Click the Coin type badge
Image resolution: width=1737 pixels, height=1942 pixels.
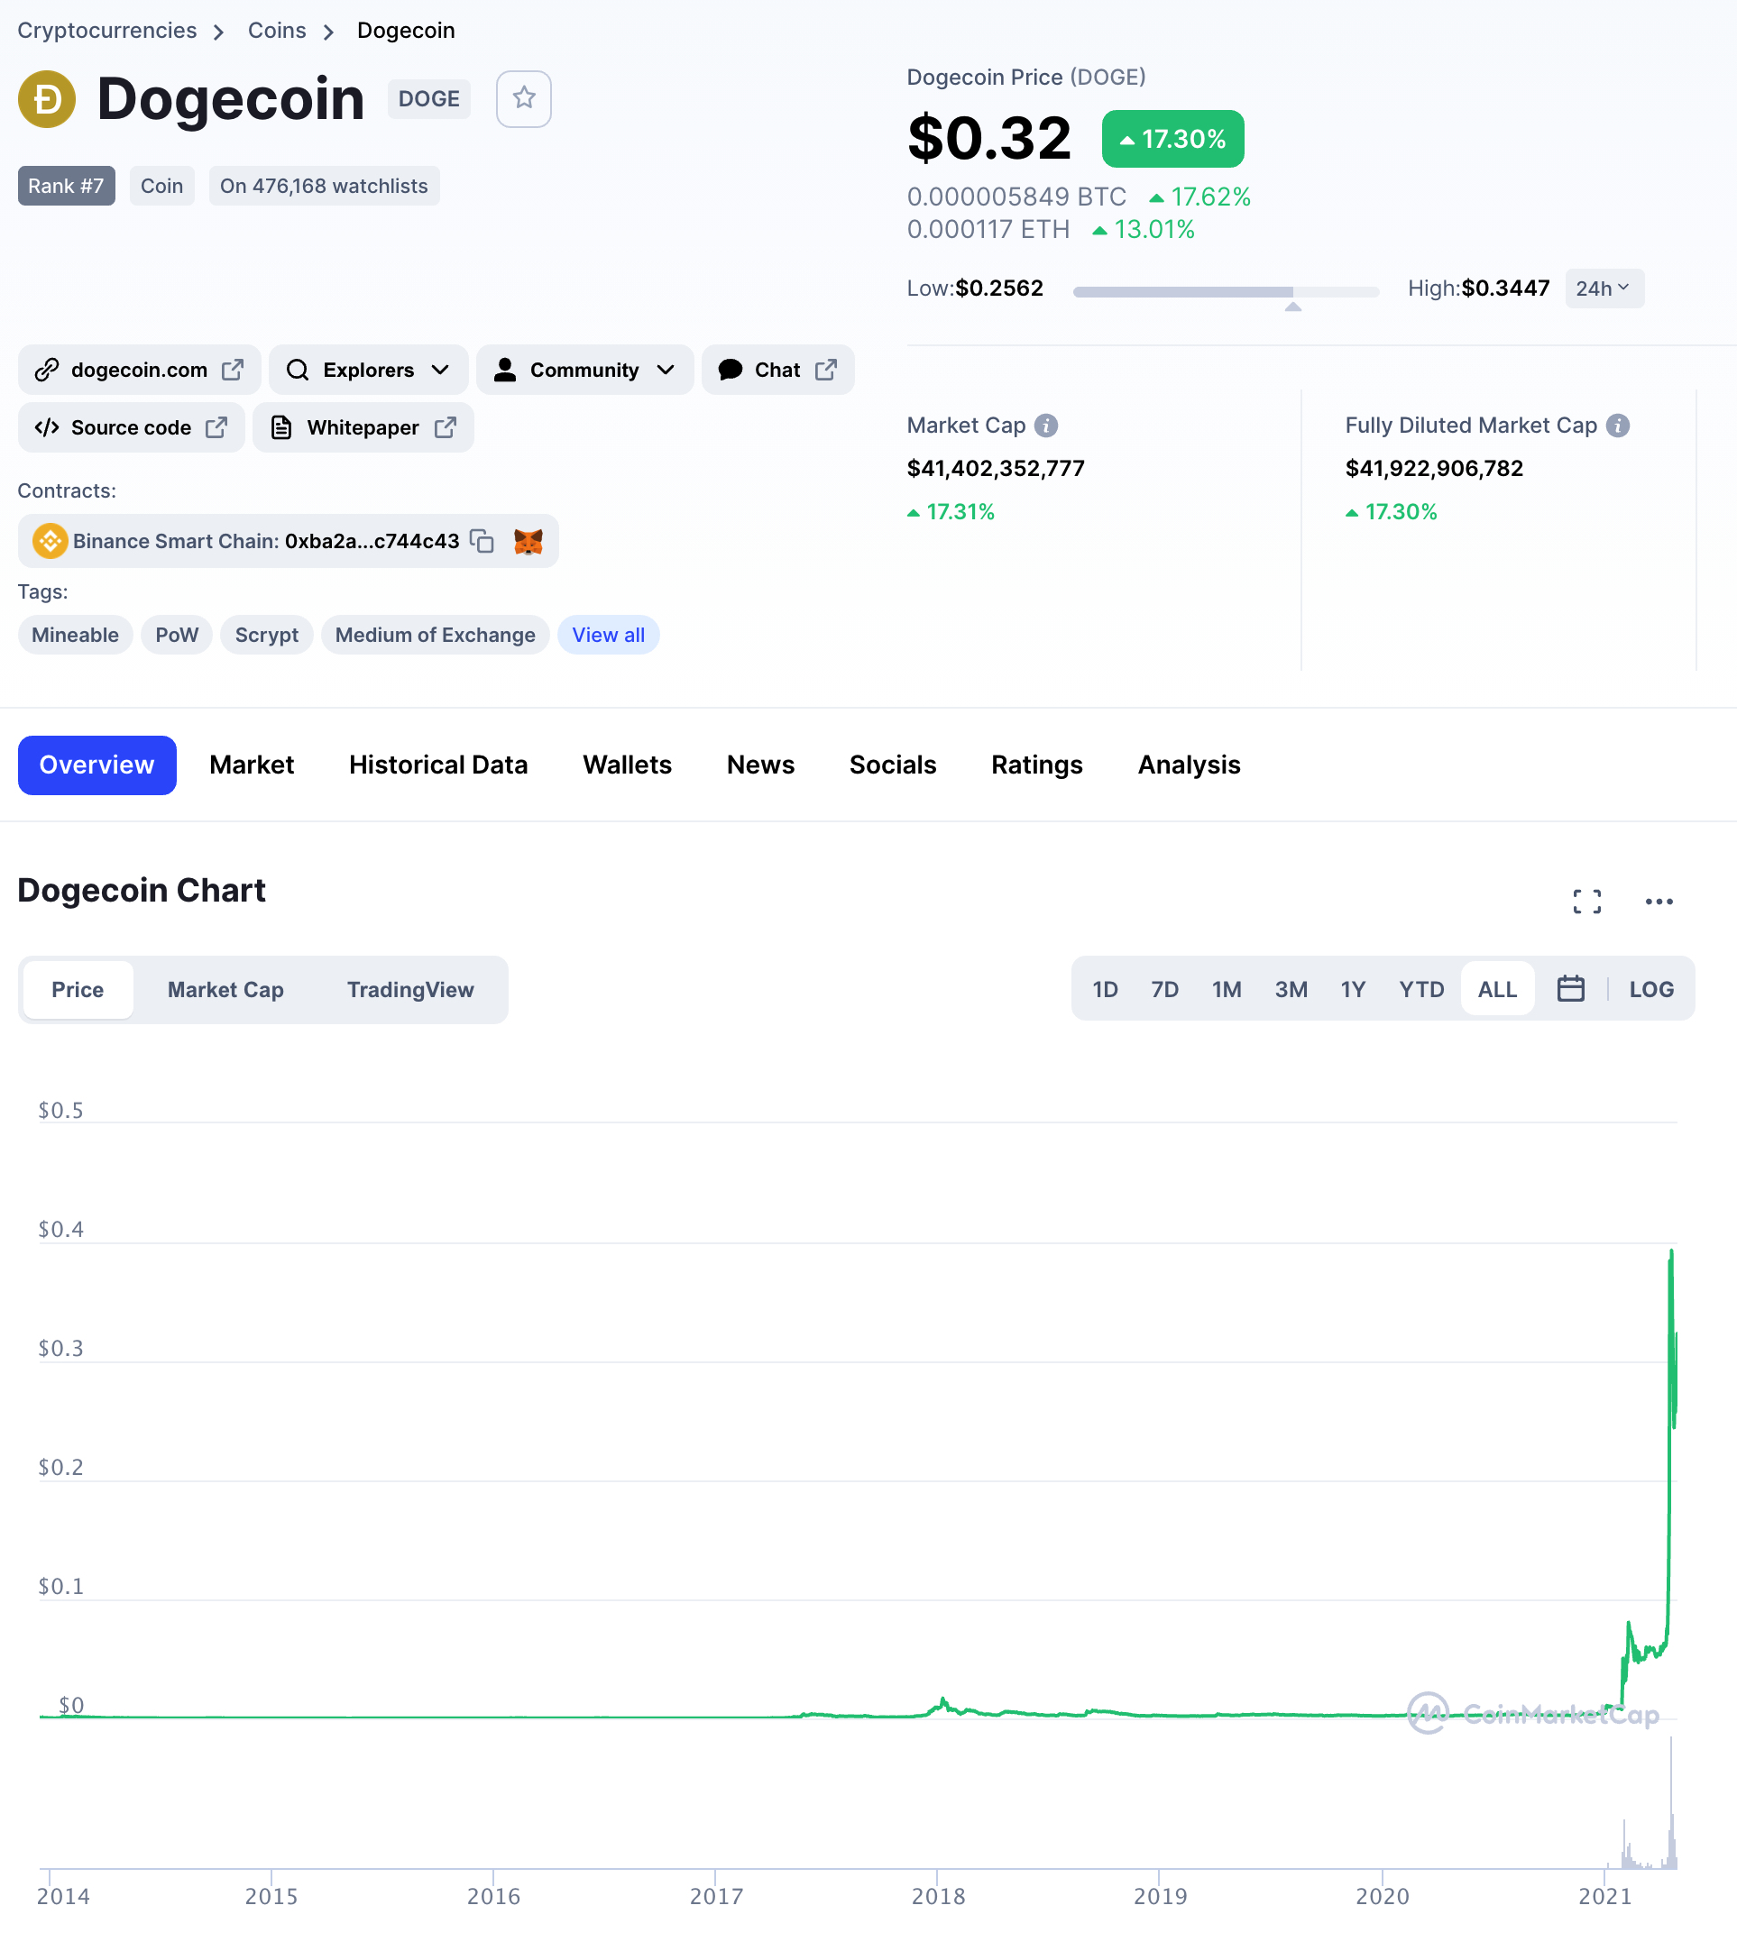click(x=162, y=186)
